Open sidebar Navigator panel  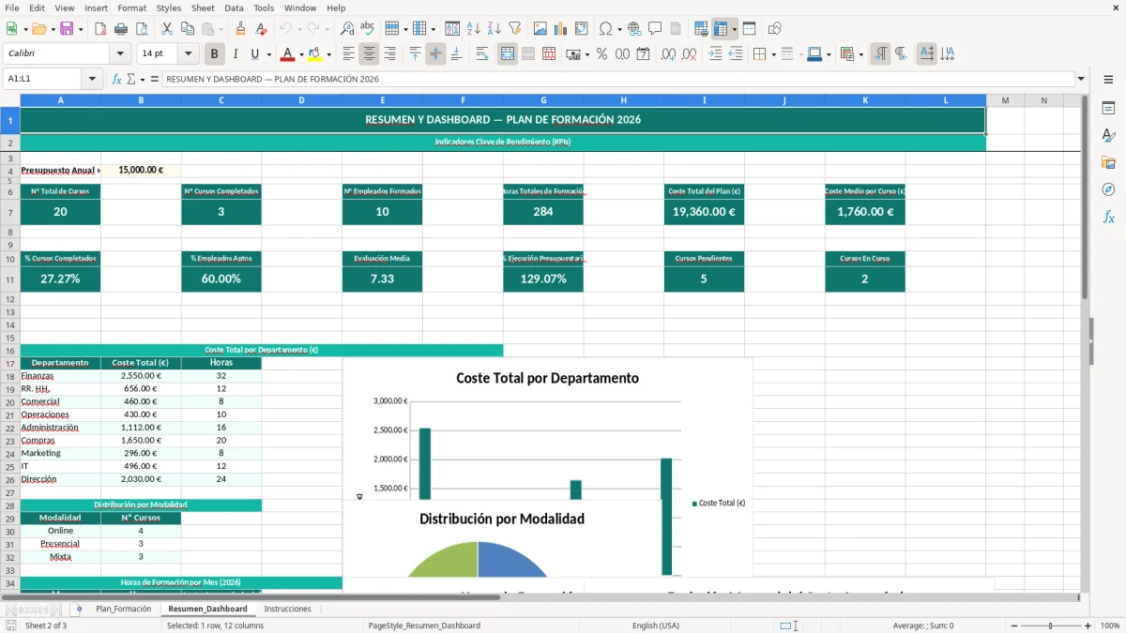tap(1108, 190)
